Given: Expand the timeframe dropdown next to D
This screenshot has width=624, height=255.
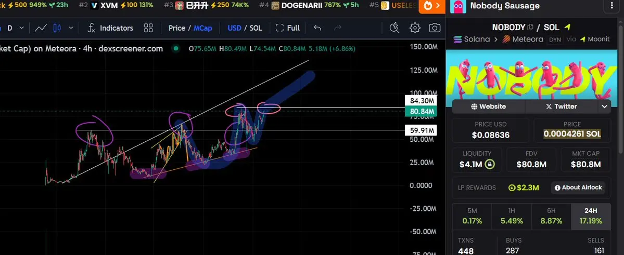Looking at the screenshot, I should [22, 28].
